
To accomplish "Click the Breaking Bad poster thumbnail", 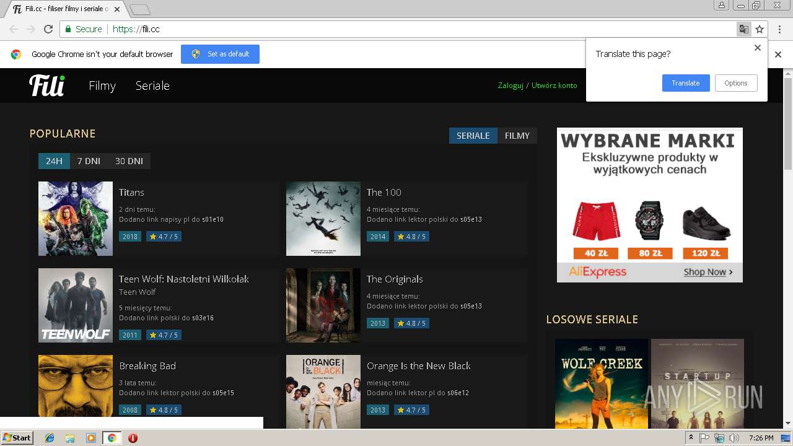I will (x=76, y=386).
